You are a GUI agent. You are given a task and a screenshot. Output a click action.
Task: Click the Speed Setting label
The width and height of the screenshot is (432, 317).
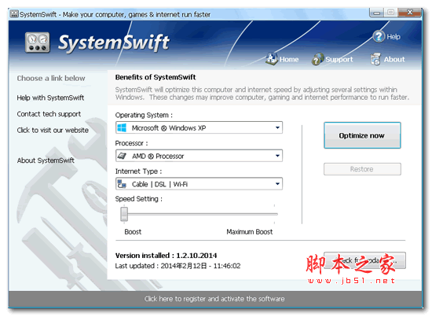[138, 199]
